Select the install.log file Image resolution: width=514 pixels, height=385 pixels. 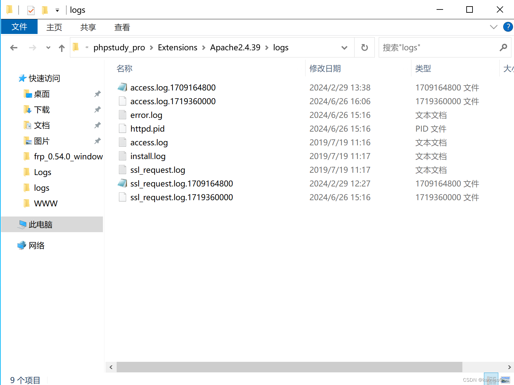[x=148, y=156]
